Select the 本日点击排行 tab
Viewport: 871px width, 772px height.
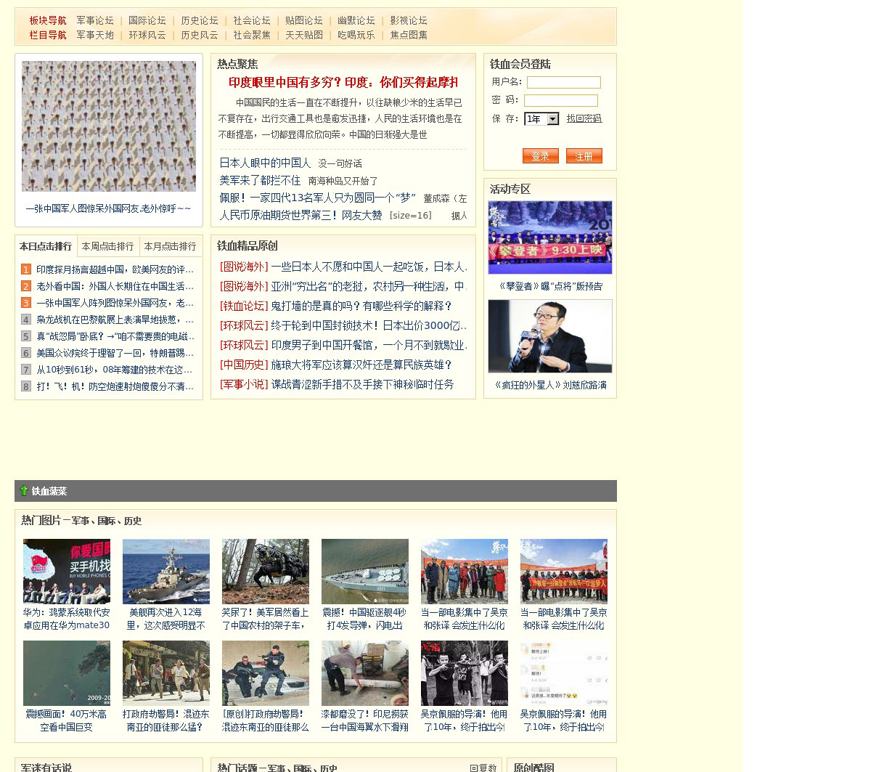point(46,246)
